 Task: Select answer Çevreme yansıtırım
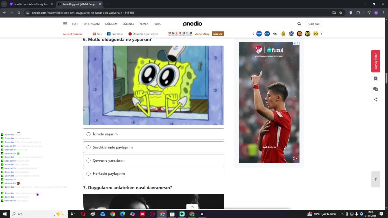pyautogui.click(x=154, y=160)
